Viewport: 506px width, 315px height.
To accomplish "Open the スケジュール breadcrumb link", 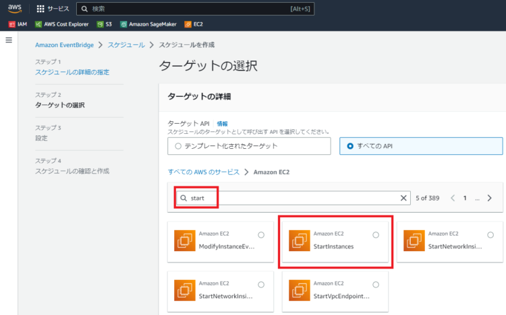I will click(x=126, y=45).
